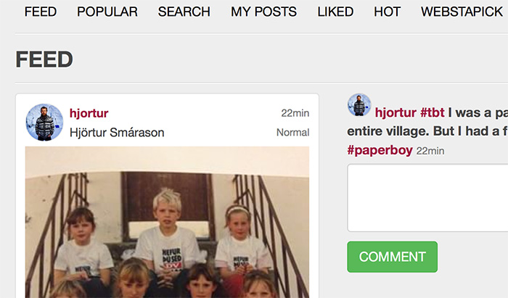
Task: Click the Hjörtur Smárason full name
Action: pos(117,133)
